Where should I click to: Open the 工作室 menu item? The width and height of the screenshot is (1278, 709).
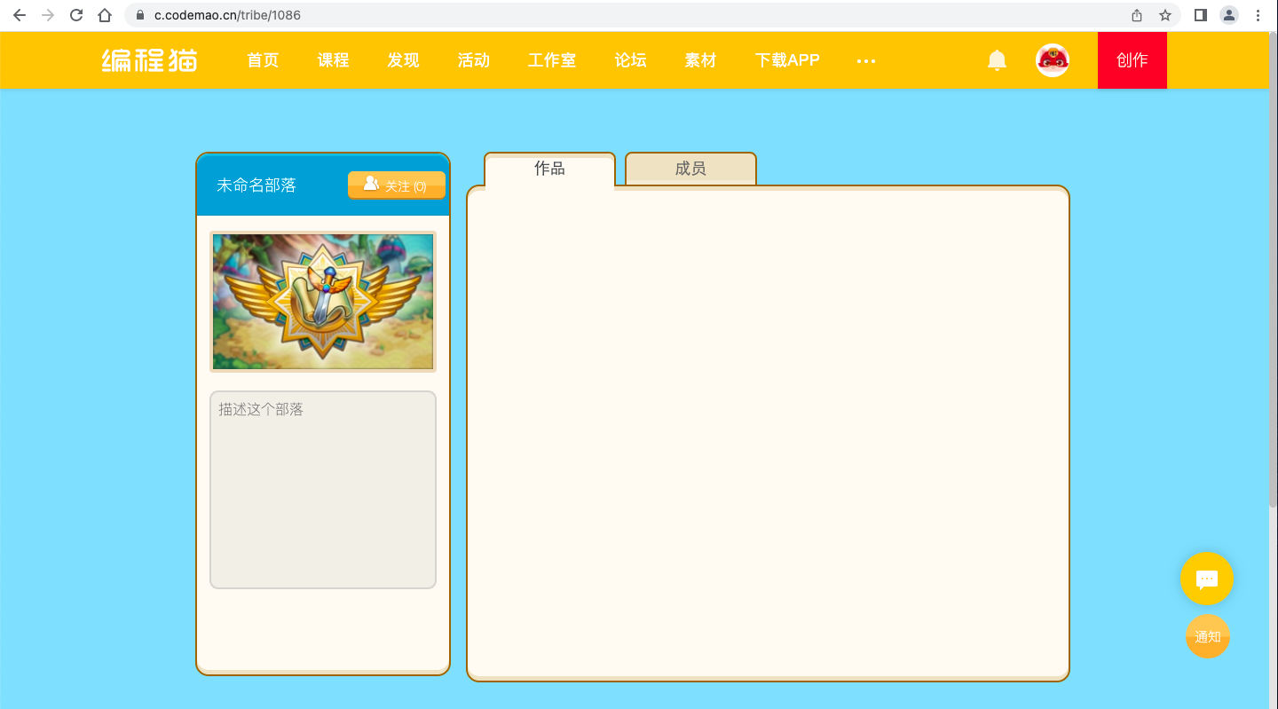coord(552,60)
